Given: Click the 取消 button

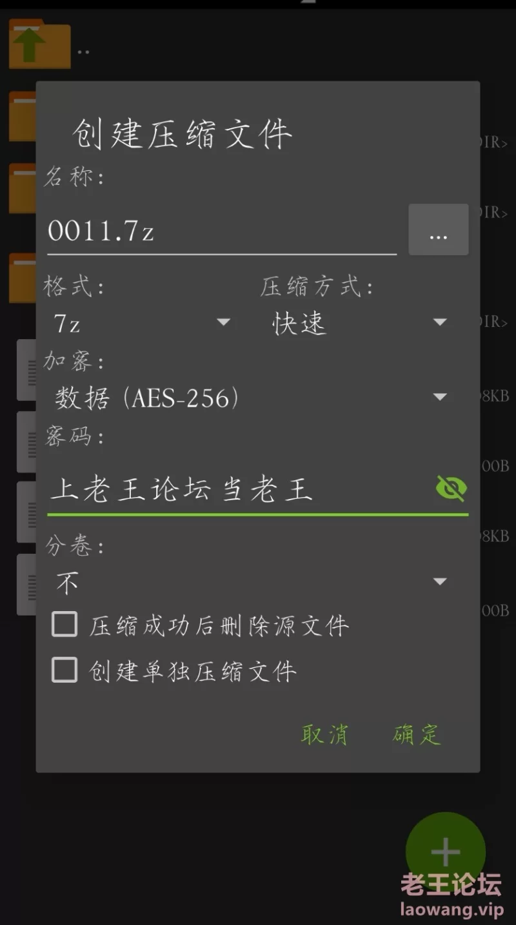Looking at the screenshot, I should tap(324, 734).
